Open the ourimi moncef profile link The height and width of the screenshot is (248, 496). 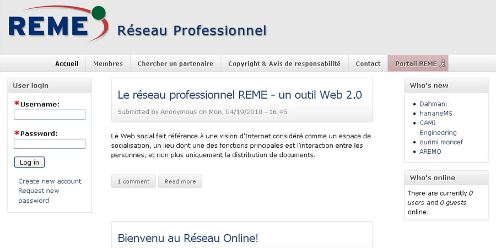click(x=441, y=142)
